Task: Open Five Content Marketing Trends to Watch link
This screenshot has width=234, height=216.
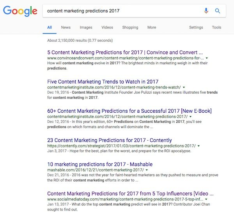Action: coord(103,81)
